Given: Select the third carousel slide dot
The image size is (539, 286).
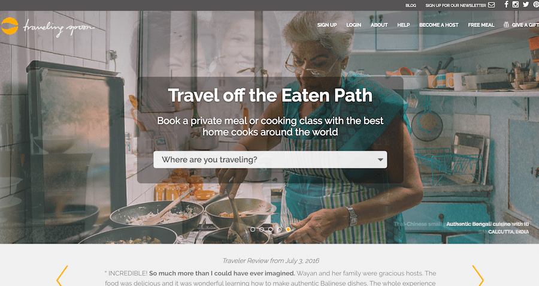Looking at the screenshot, I should [x=271, y=229].
